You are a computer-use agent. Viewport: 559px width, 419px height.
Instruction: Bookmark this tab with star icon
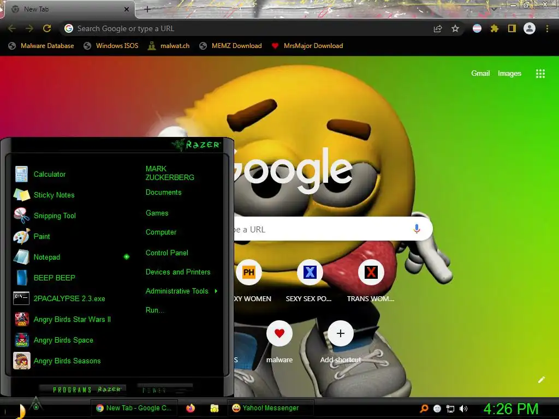click(x=455, y=28)
